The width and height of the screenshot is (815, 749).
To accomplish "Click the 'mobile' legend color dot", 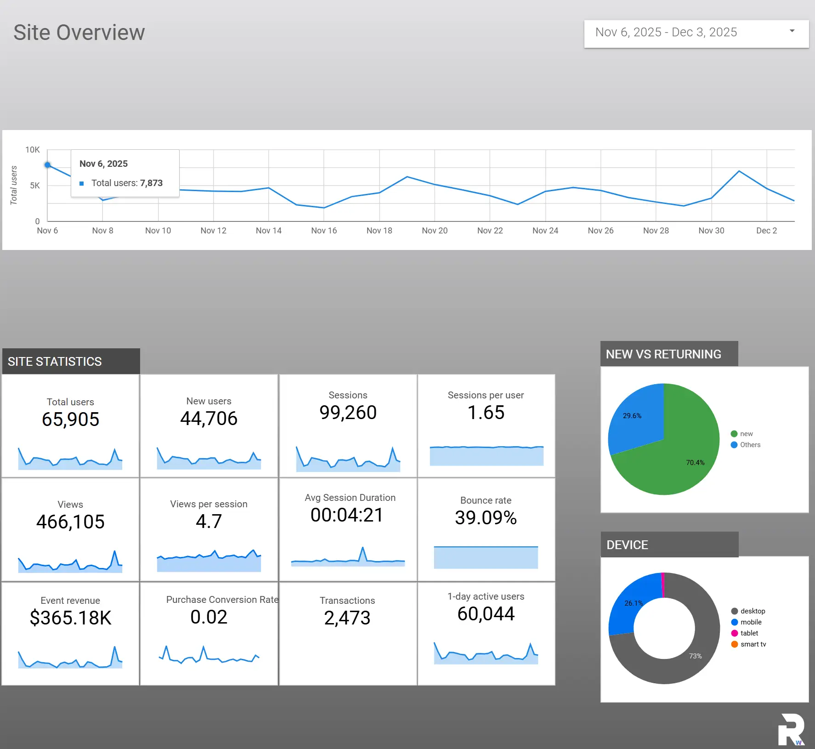I will [735, 622].
